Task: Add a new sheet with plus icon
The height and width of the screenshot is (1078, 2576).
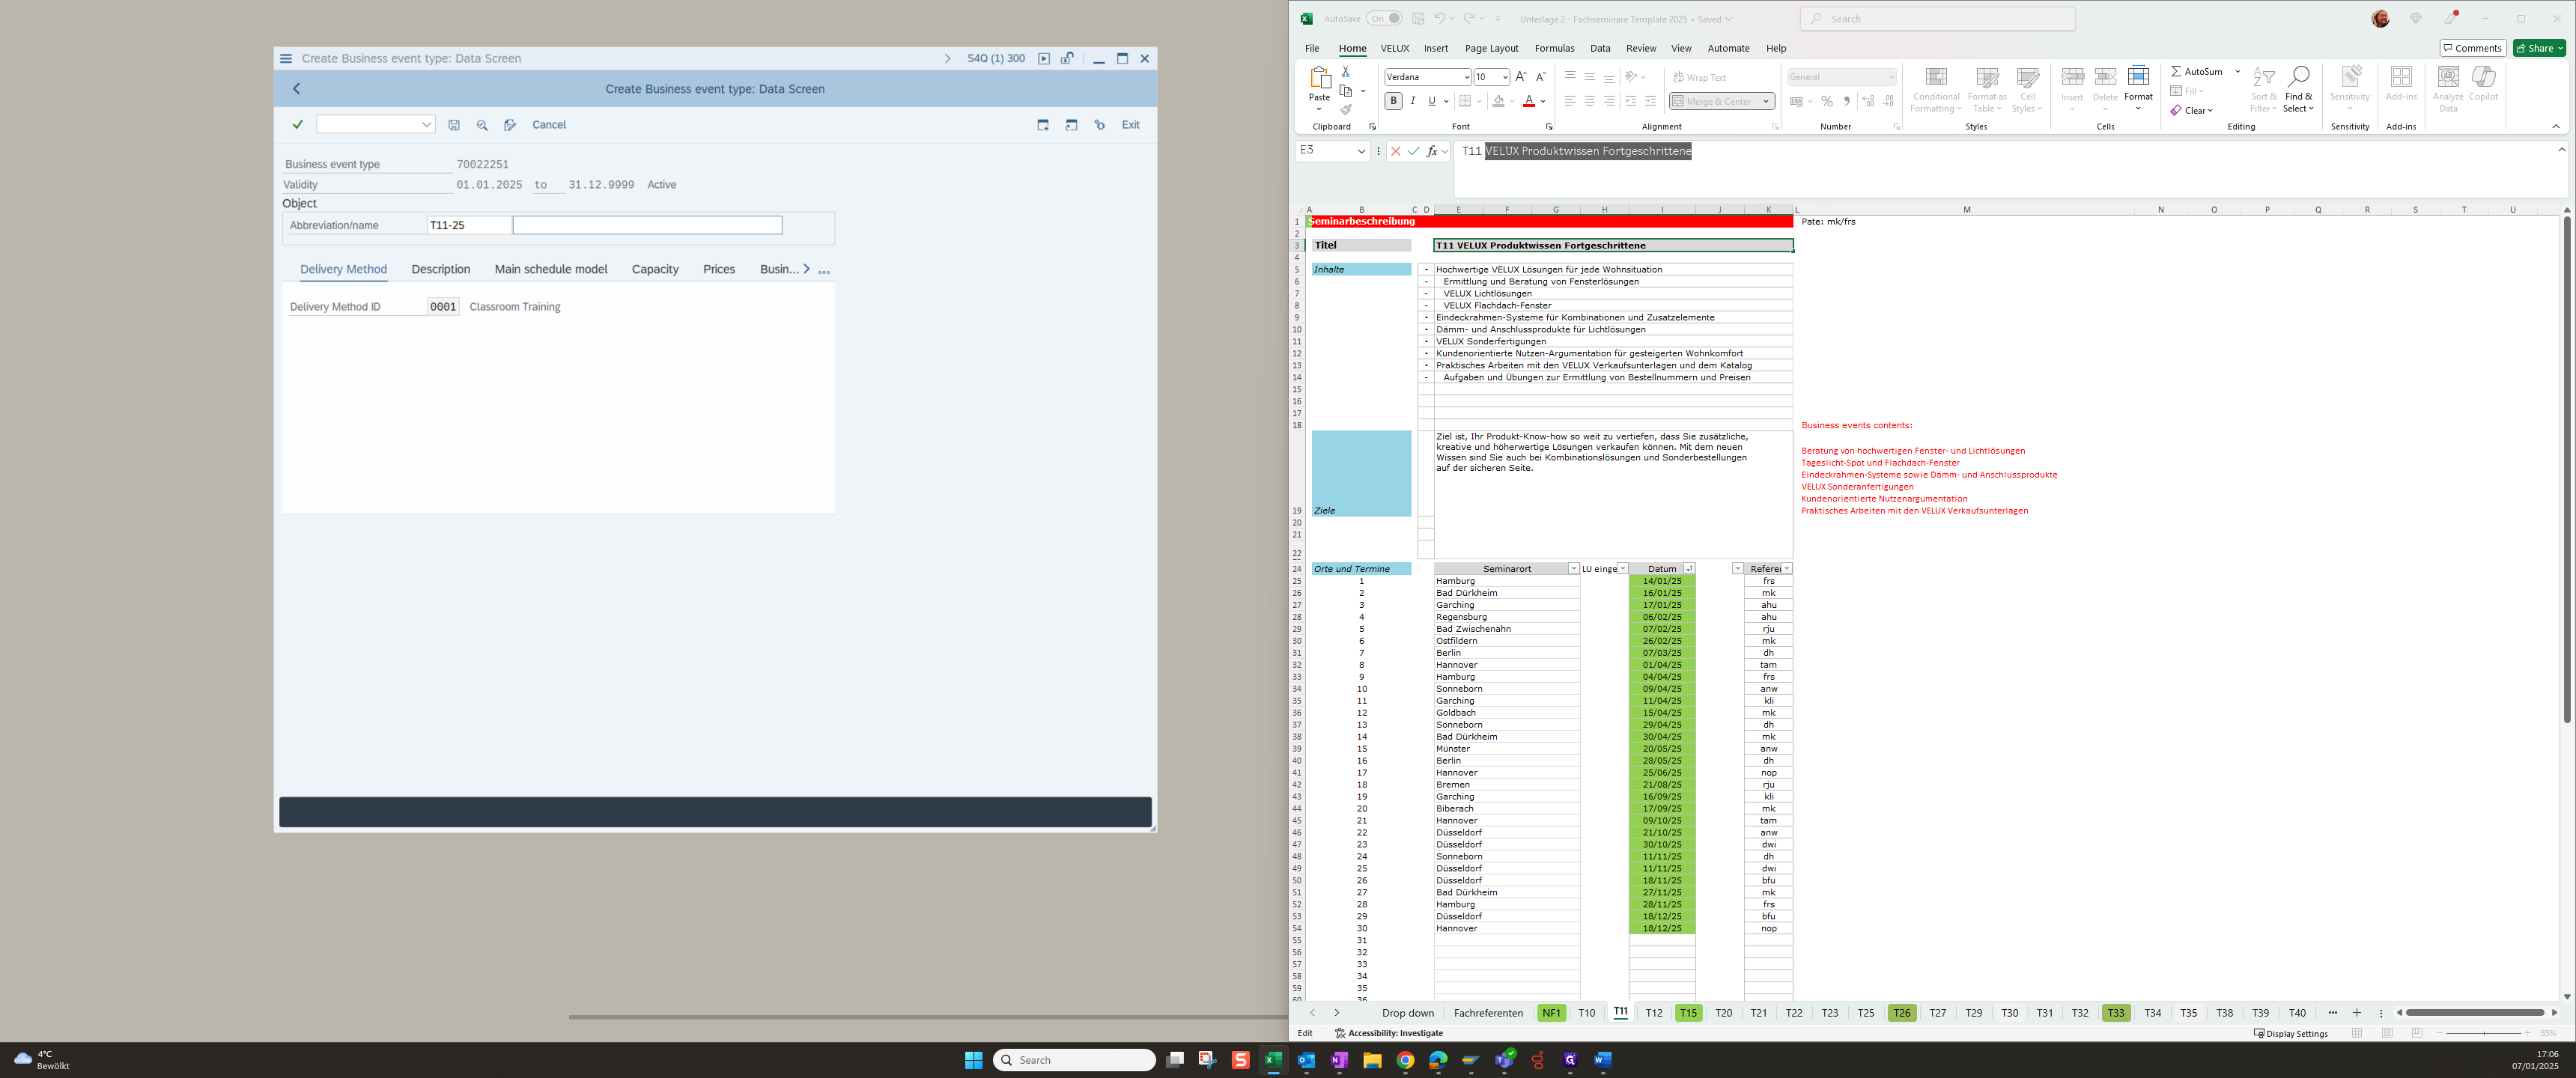Action: 2357,1013
